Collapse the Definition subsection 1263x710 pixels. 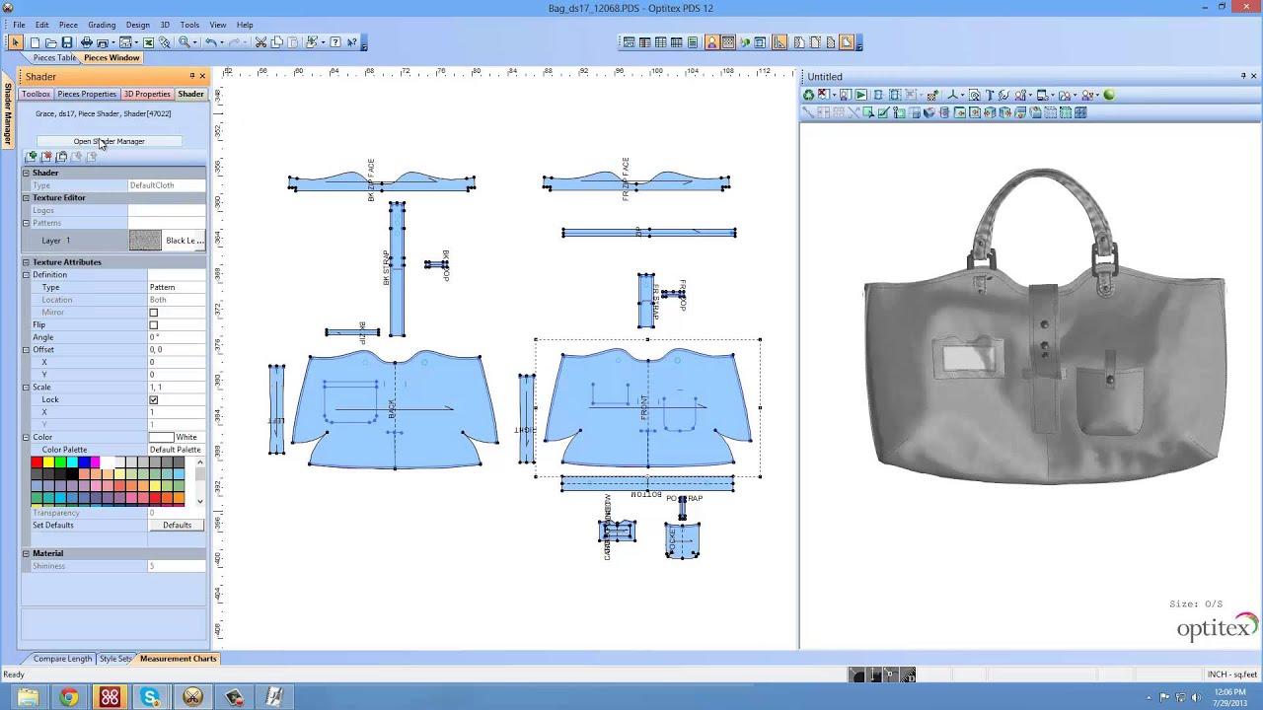coord(27,275)
